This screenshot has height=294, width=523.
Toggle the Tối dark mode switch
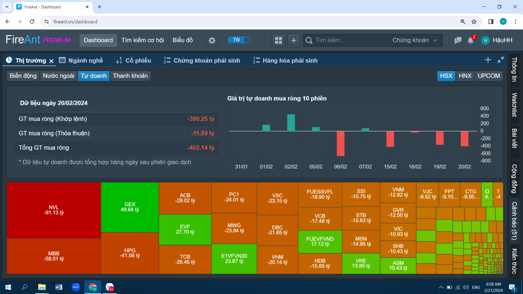pos(239,40)
